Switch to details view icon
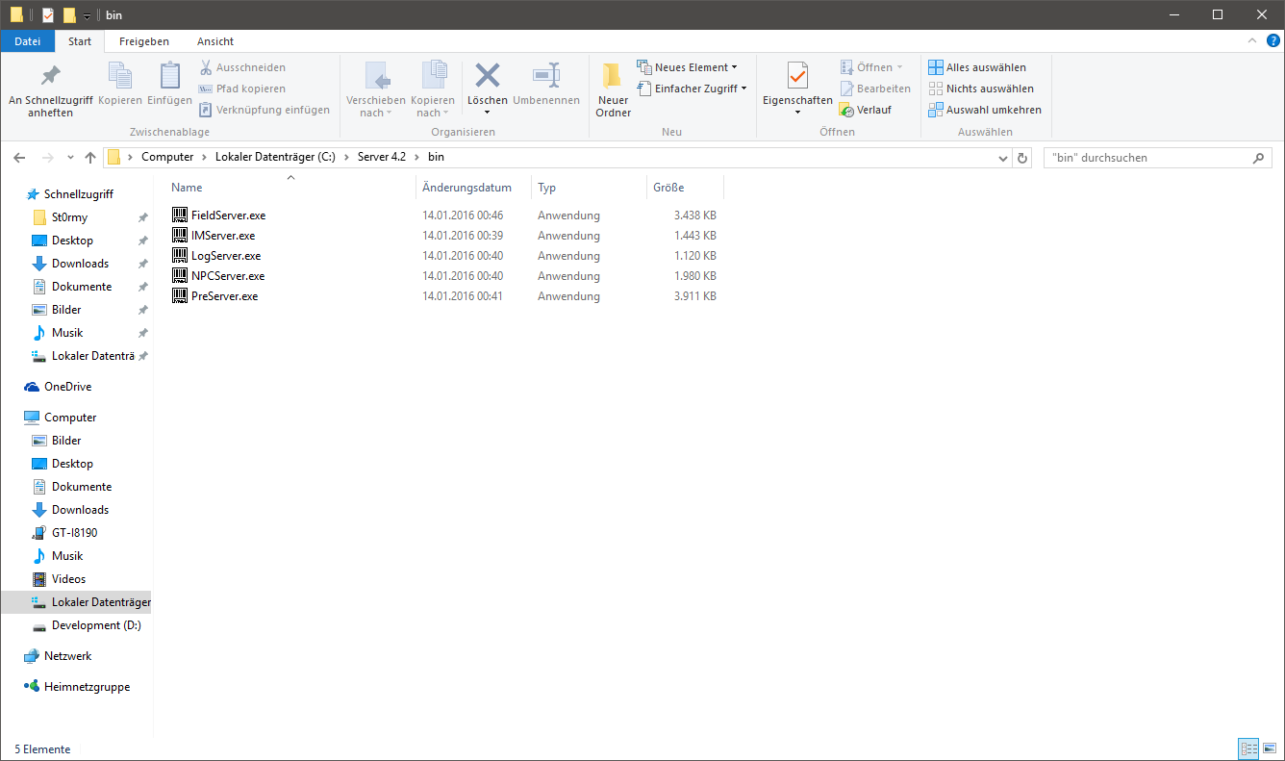The height and width of the screenshot is (761, 1285). tap(1249, 748)
